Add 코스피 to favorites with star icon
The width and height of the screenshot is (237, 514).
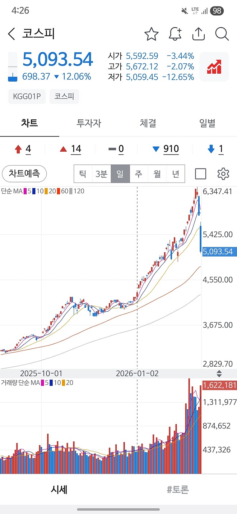152,34
